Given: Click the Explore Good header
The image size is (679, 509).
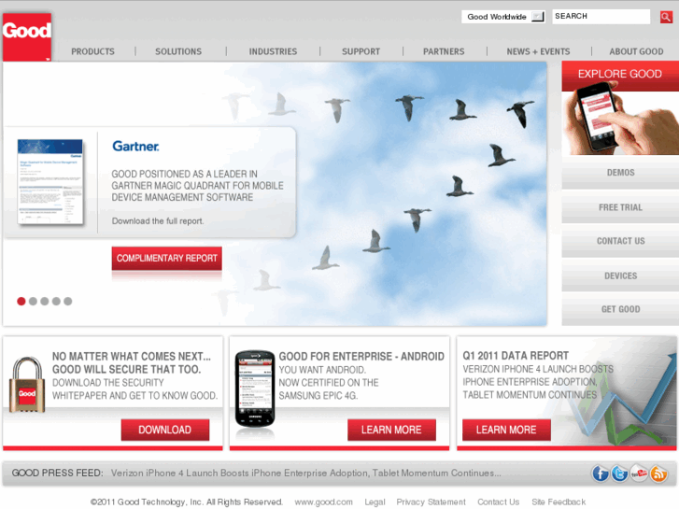Looking at the screenshot, I should 620,74.
